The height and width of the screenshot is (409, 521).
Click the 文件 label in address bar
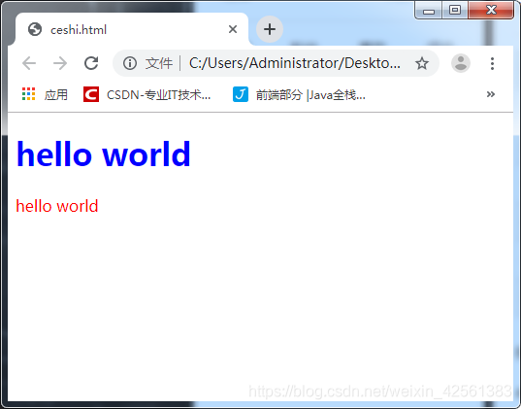pos(159,63)
